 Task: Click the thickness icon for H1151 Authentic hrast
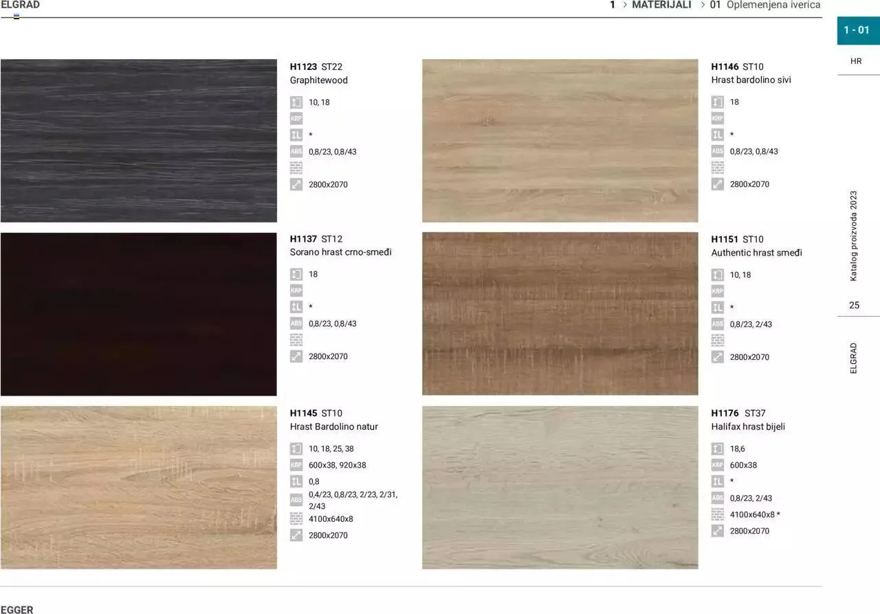tap(718, 275)
